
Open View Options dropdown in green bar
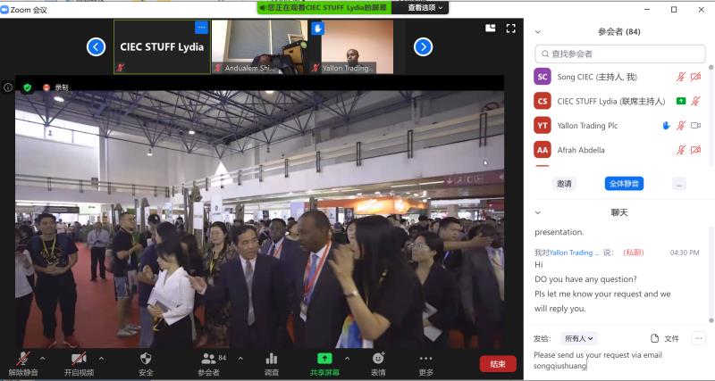pos(425,8)
